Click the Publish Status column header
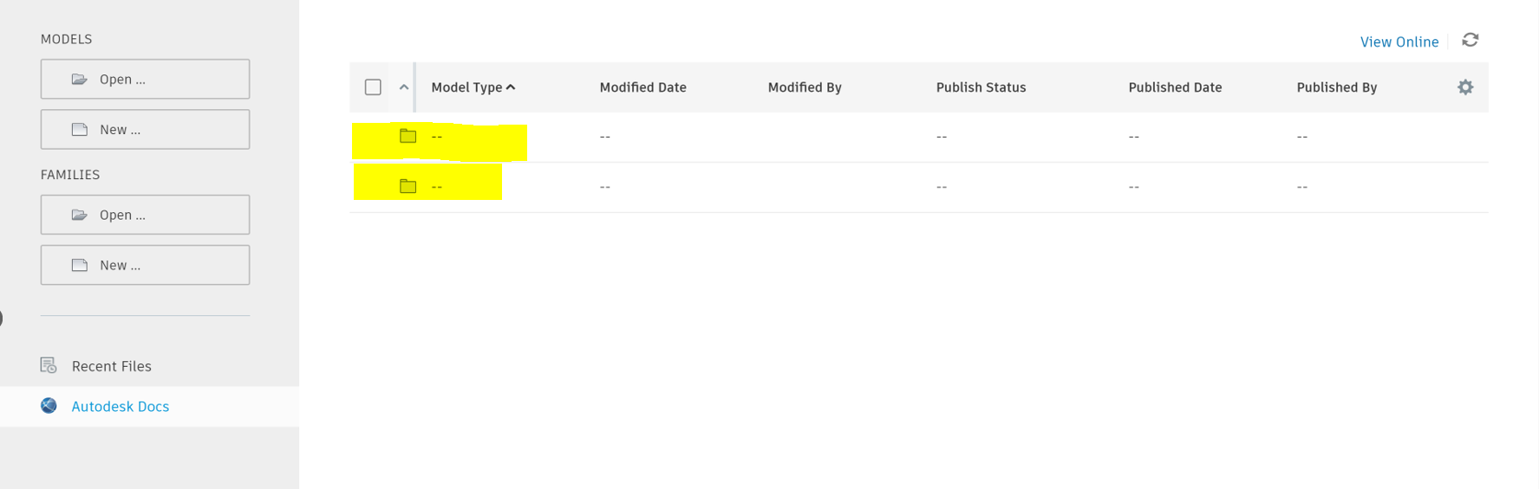1539x489 pixels. pyautogui.click(x=981, y=87)
